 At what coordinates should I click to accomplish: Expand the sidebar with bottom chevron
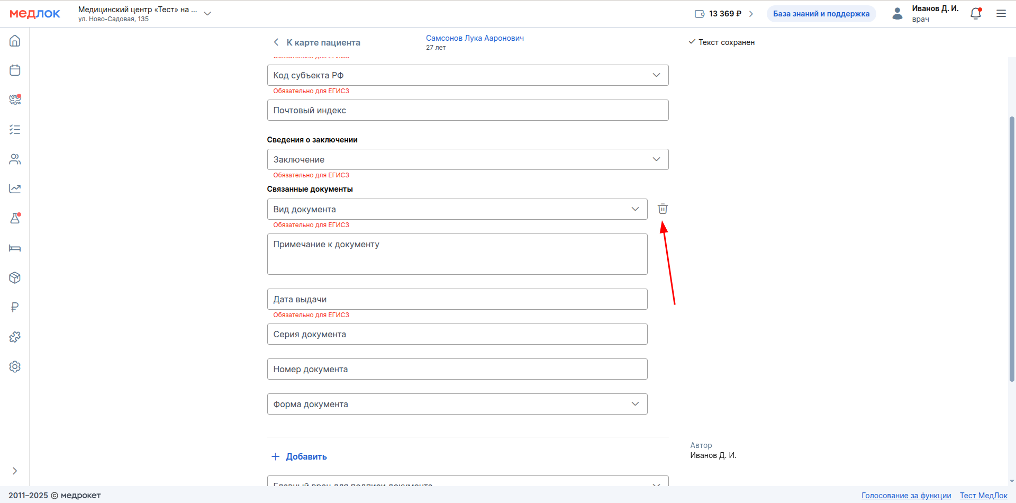coord(15,471)
